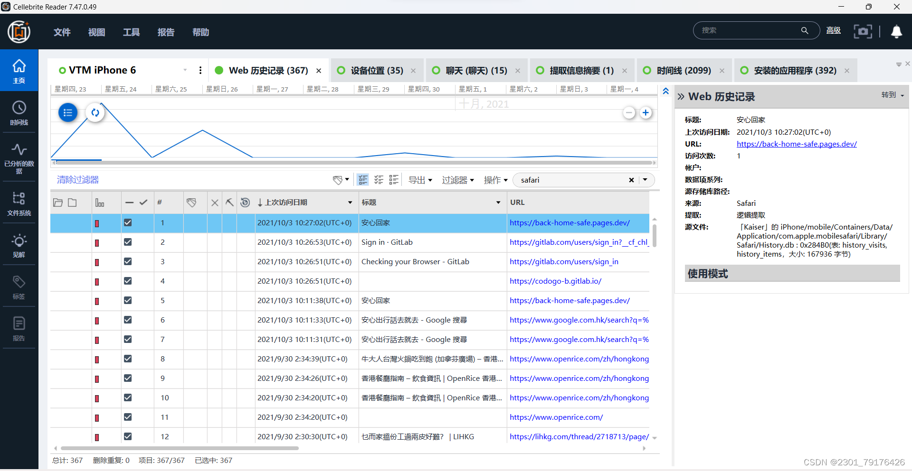The image size is (912, 471).
Task: Open the lihkg.com thread URL link
Action: [x=579, y=436]
